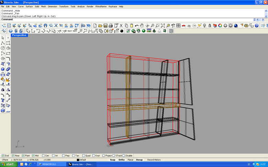Enable the Disable osnap checkbox
This screenshot has height=167, width=268.
124,156
